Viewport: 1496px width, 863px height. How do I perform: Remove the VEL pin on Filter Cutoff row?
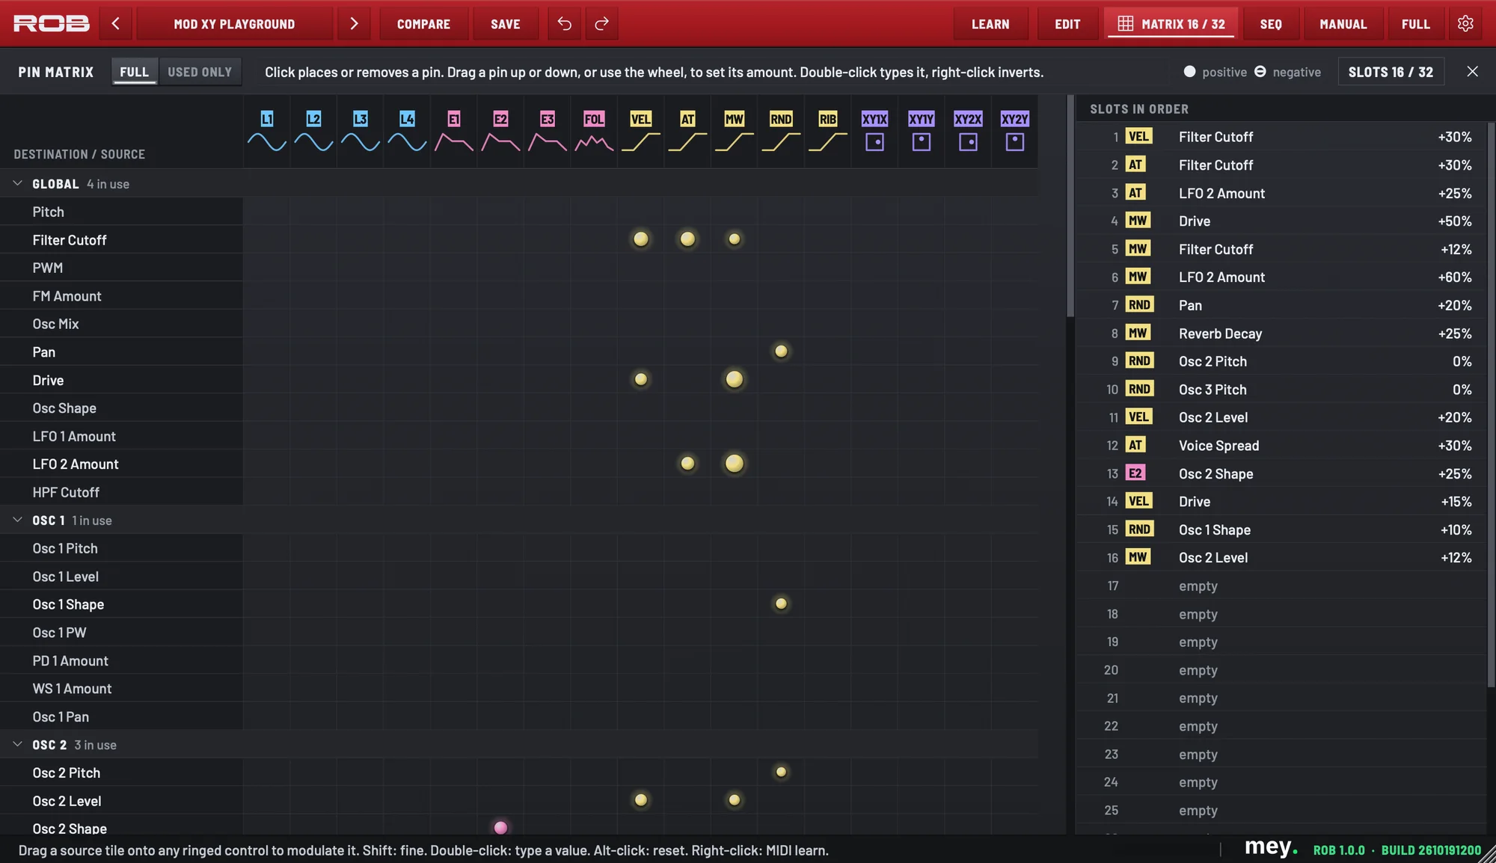(641, 239)
